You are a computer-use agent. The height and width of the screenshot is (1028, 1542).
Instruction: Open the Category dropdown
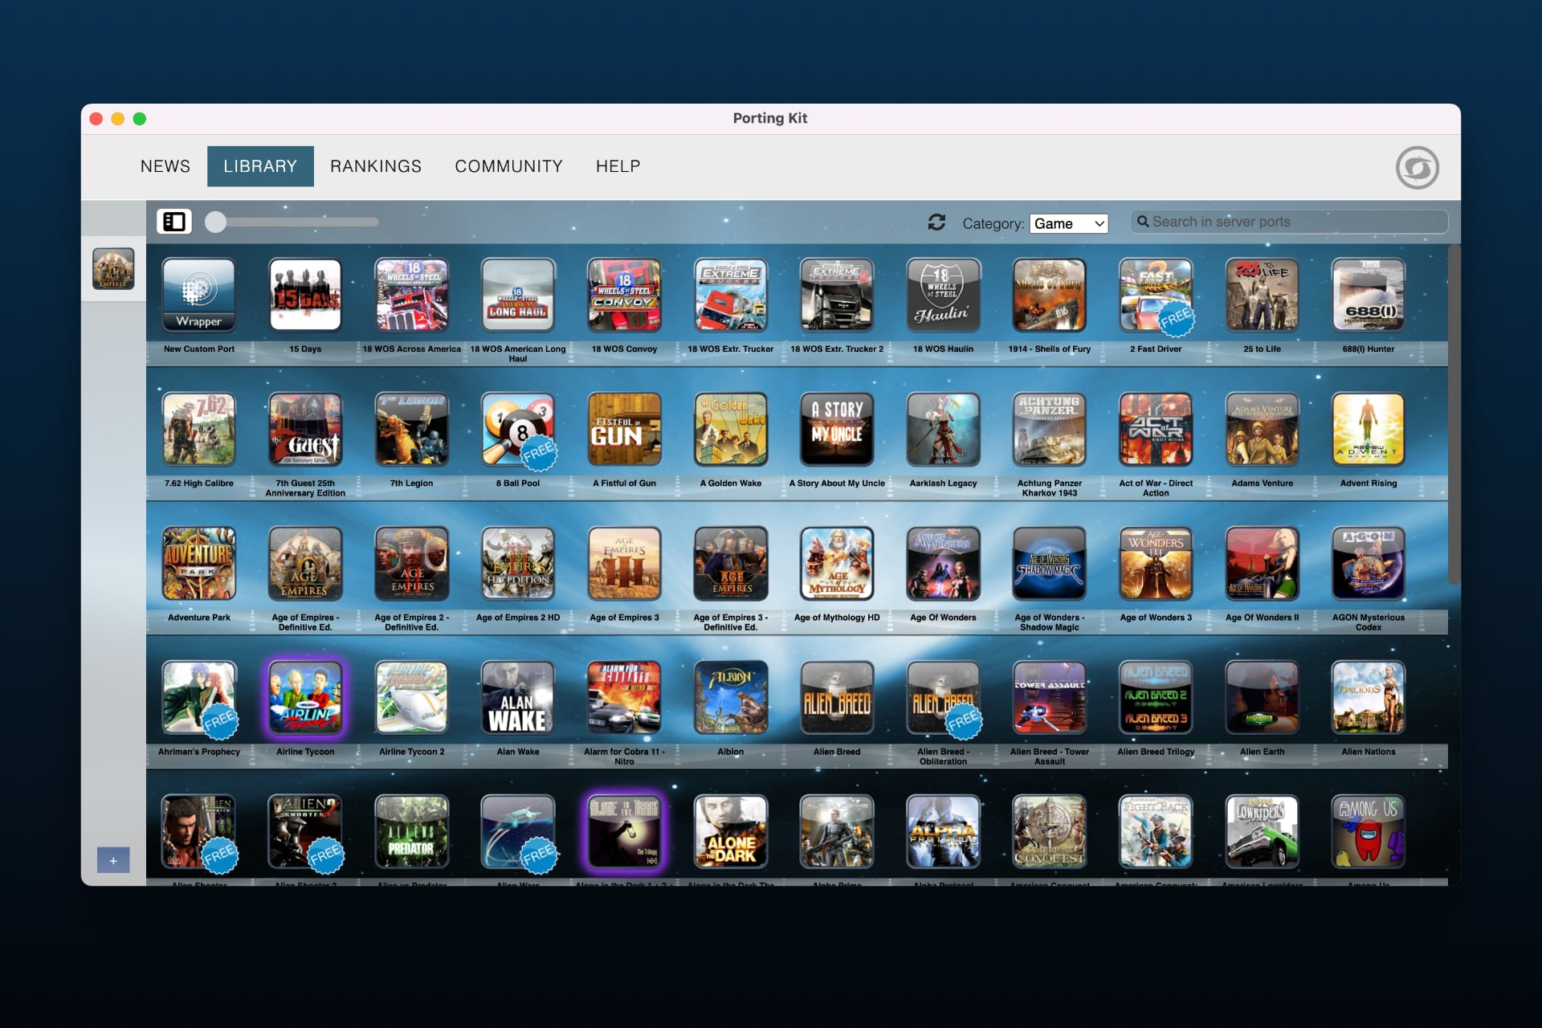point(1069,223)
